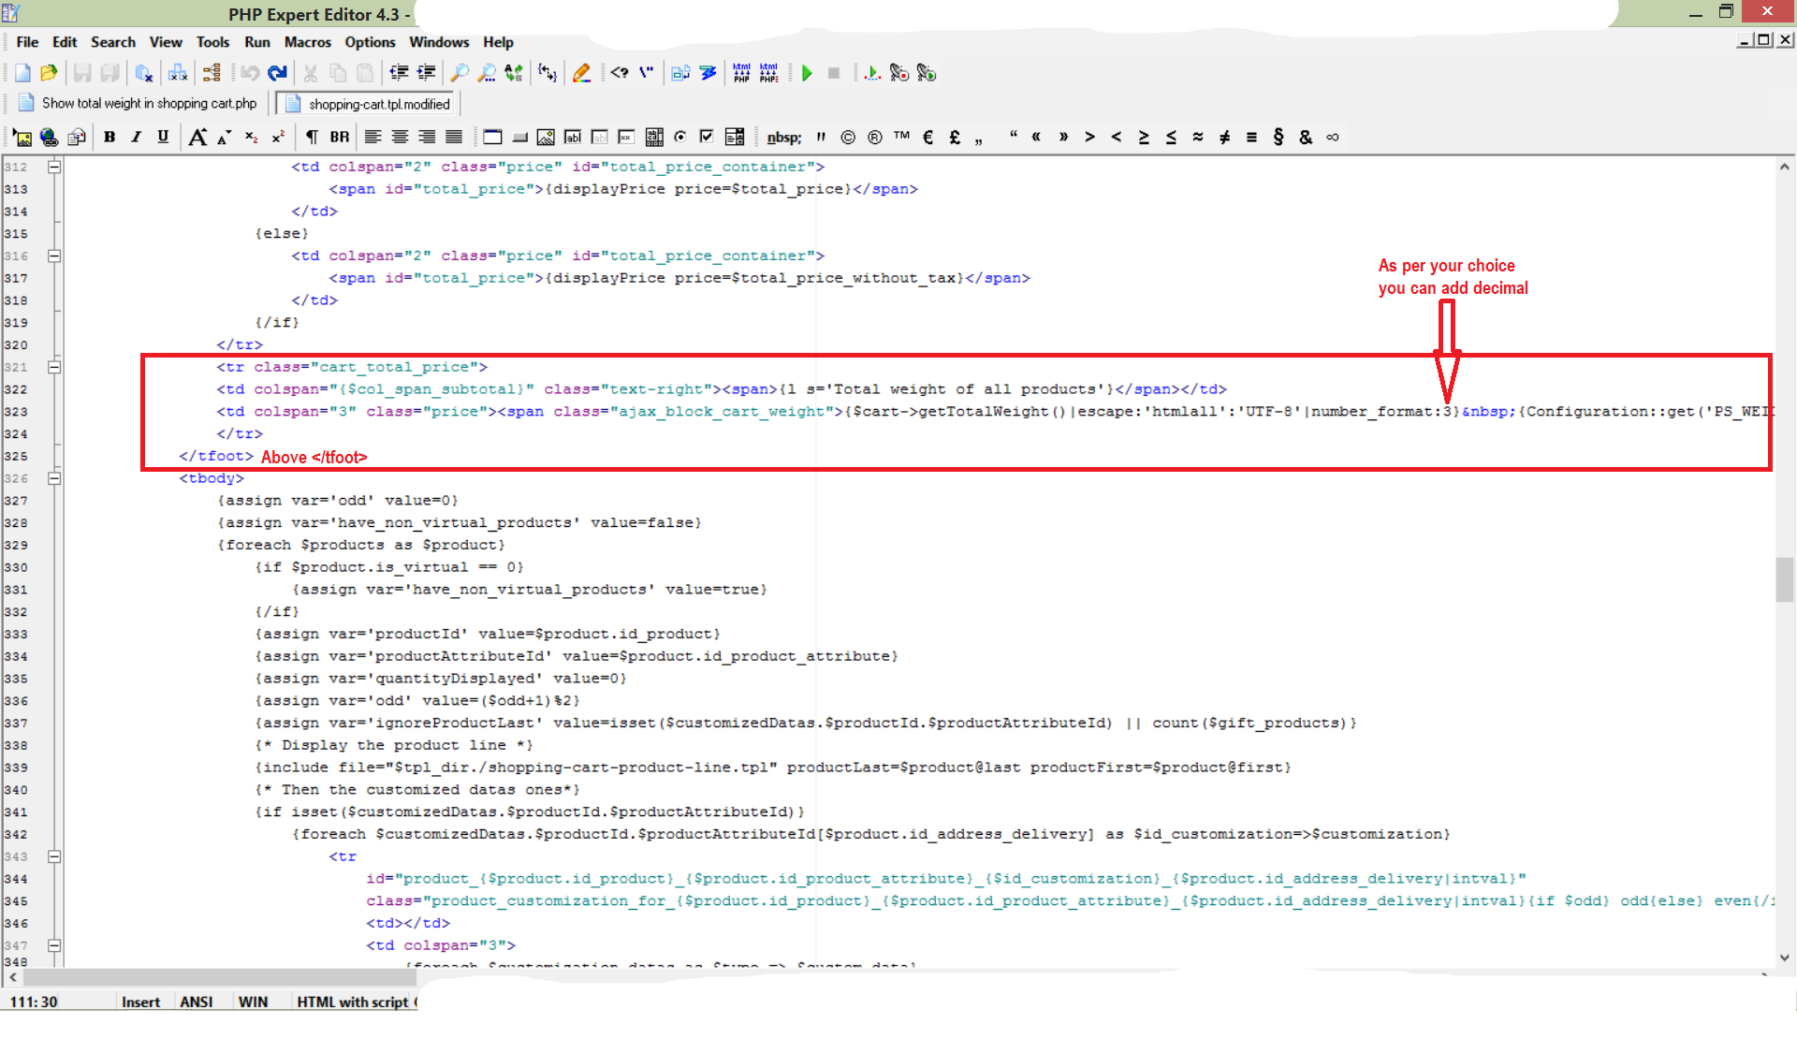Click the New file icon
This screenshot has width=1797, height=1053.
pyautogui.click(x=22, y=73)
